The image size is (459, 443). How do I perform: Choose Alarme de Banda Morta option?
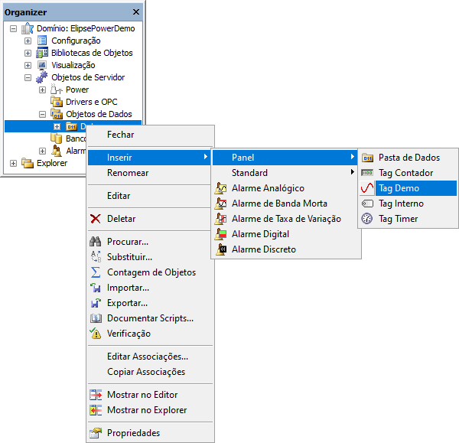point(278,204)
